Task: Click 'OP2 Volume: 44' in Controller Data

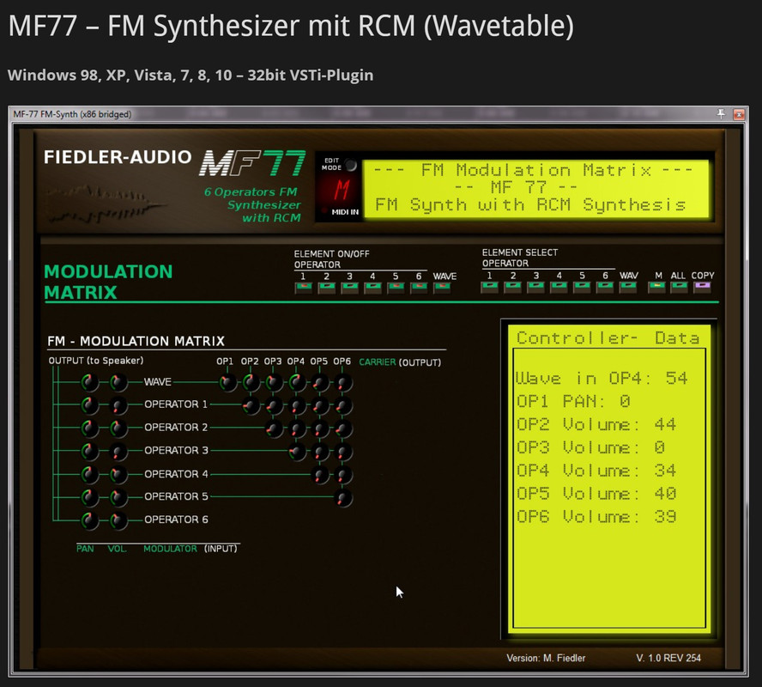Action: tap(596, 424)
